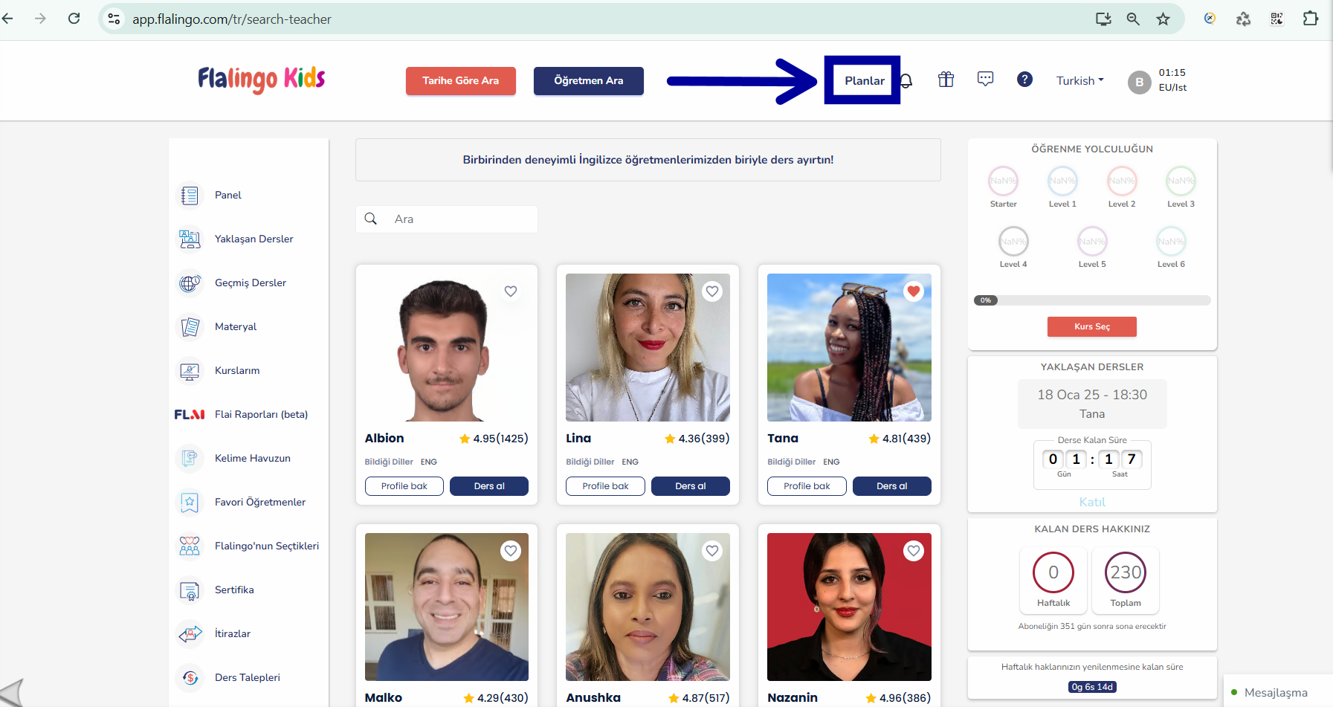The height and width of the screenshot is (707, 1333).
Task: Open the Materyal icon
Action: click(x=190, y=327)
